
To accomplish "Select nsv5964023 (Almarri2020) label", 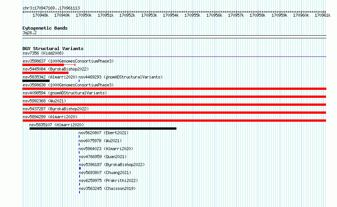I will tap(106, 149).
